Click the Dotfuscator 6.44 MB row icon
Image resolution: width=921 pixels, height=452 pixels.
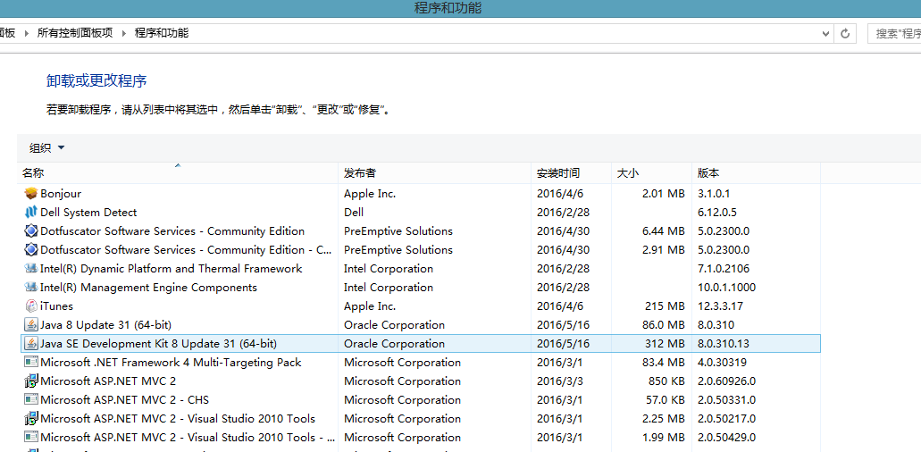31,230
